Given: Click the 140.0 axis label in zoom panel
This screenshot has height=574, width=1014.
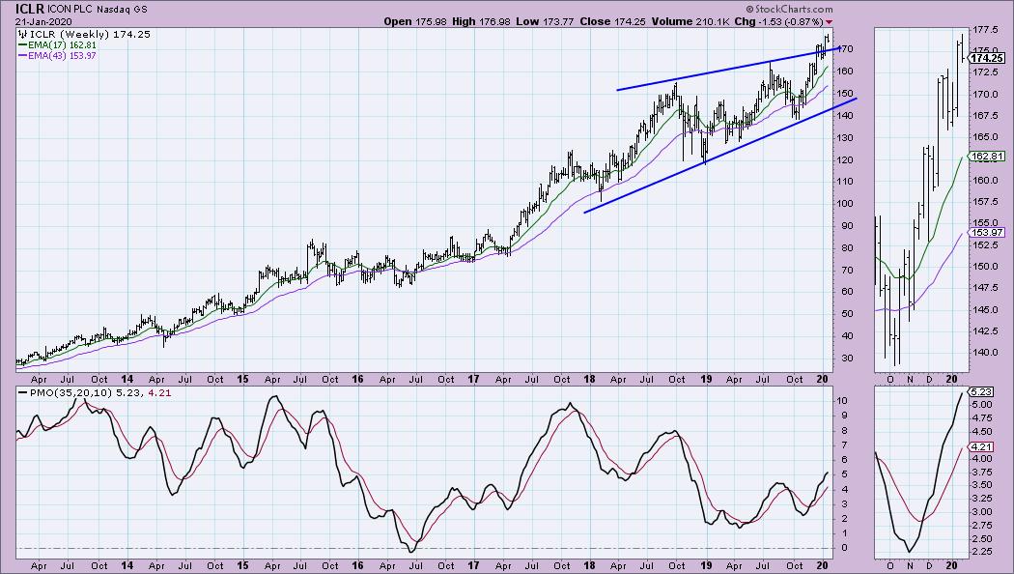Looking at the screenshot, I should pyautogui.click(x=987, y=353).
